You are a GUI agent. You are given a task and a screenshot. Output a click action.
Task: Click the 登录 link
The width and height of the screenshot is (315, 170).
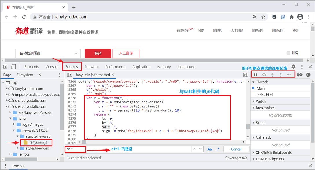click(296, 31)
